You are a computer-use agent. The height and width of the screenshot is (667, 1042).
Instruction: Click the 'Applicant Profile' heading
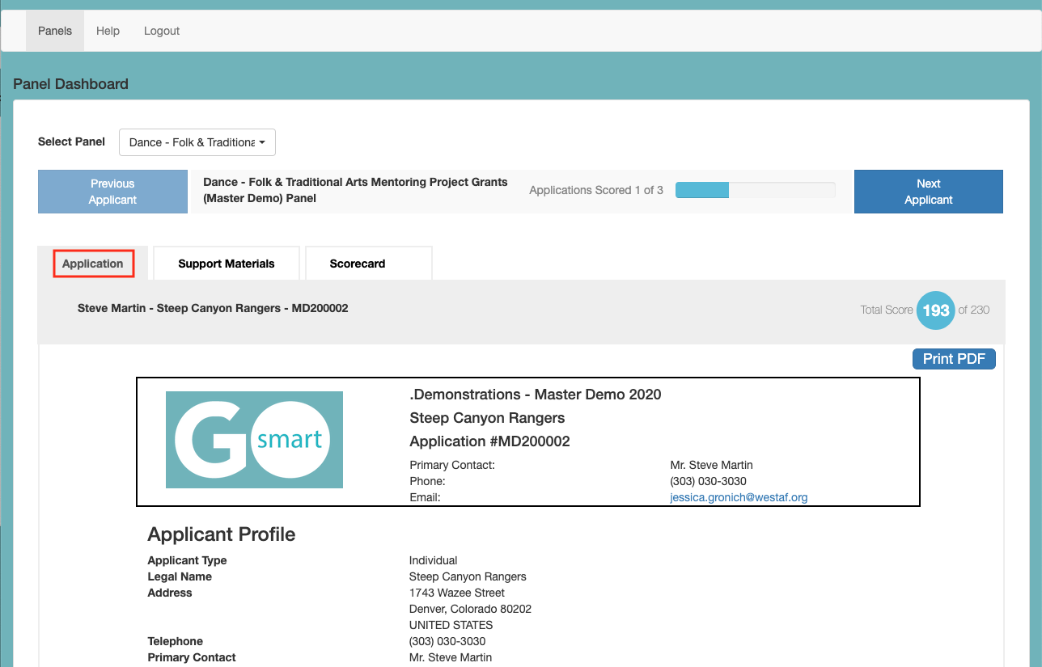[222, 534]
